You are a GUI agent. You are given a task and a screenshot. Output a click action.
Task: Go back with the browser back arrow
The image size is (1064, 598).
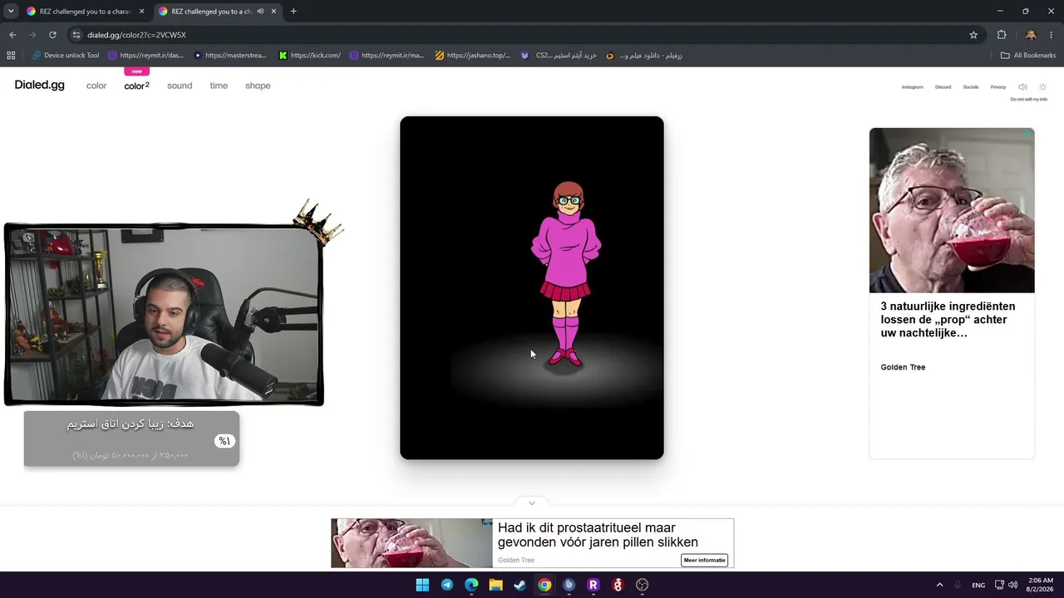(x=12, y=35)
